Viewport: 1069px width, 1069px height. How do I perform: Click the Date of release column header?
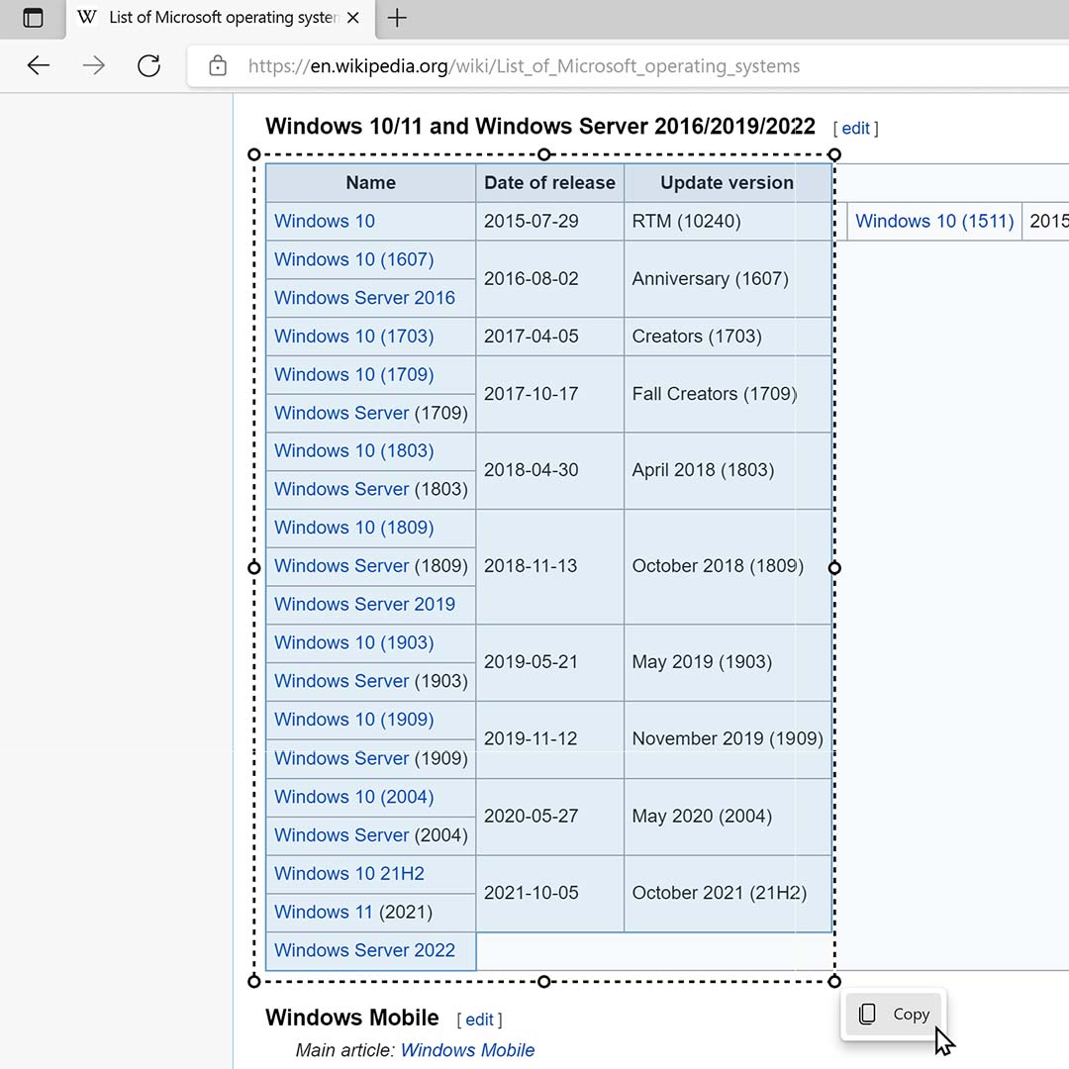click(549, 183)
